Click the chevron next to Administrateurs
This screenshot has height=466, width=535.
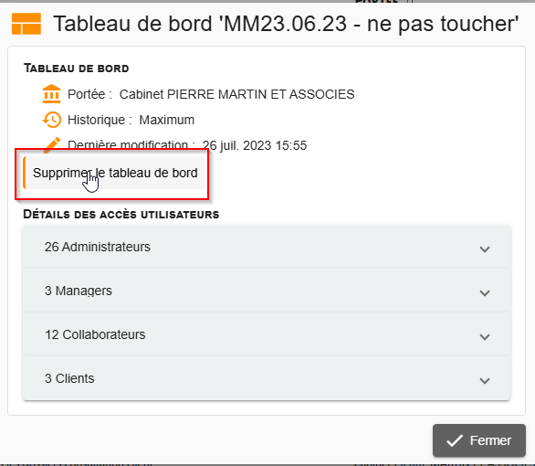[485, 249]
